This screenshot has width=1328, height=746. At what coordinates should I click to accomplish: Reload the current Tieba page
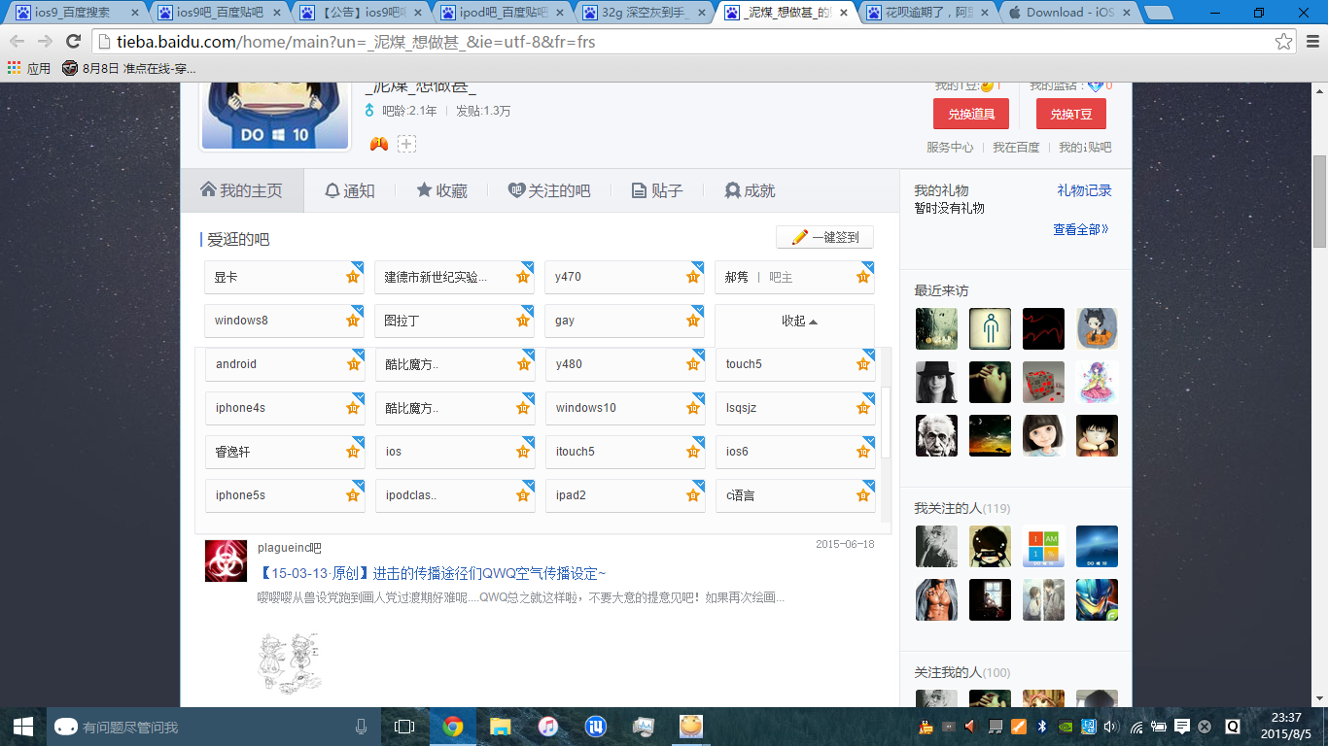73,42
